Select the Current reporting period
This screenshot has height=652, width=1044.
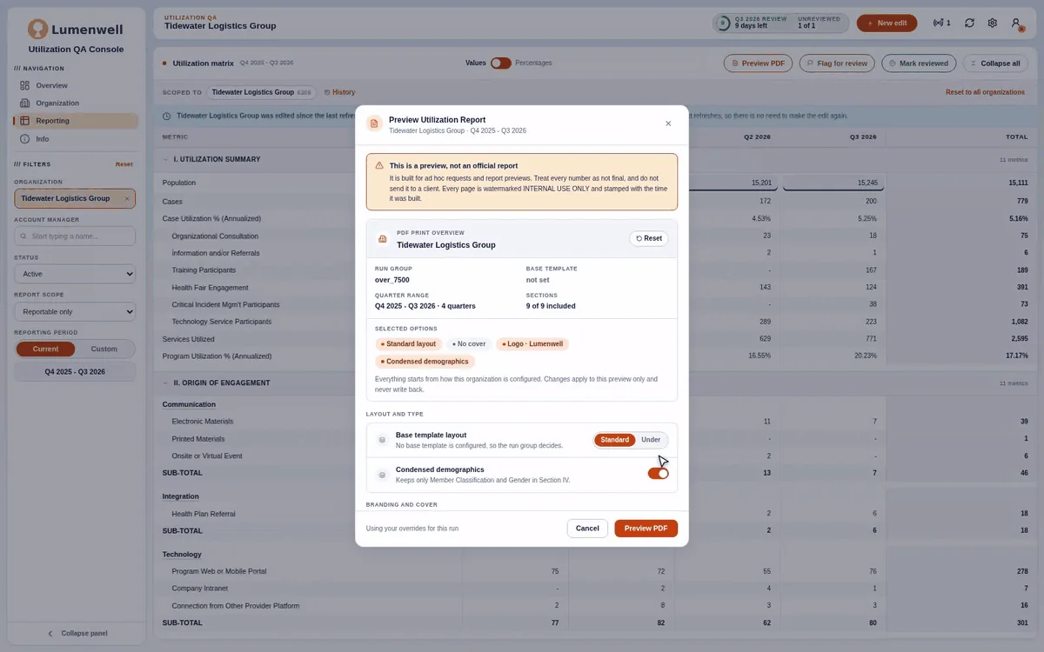(46, 349)
